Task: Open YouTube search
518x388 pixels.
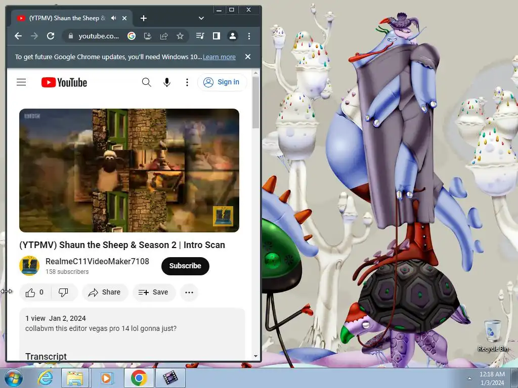Action: coord(146,82)
